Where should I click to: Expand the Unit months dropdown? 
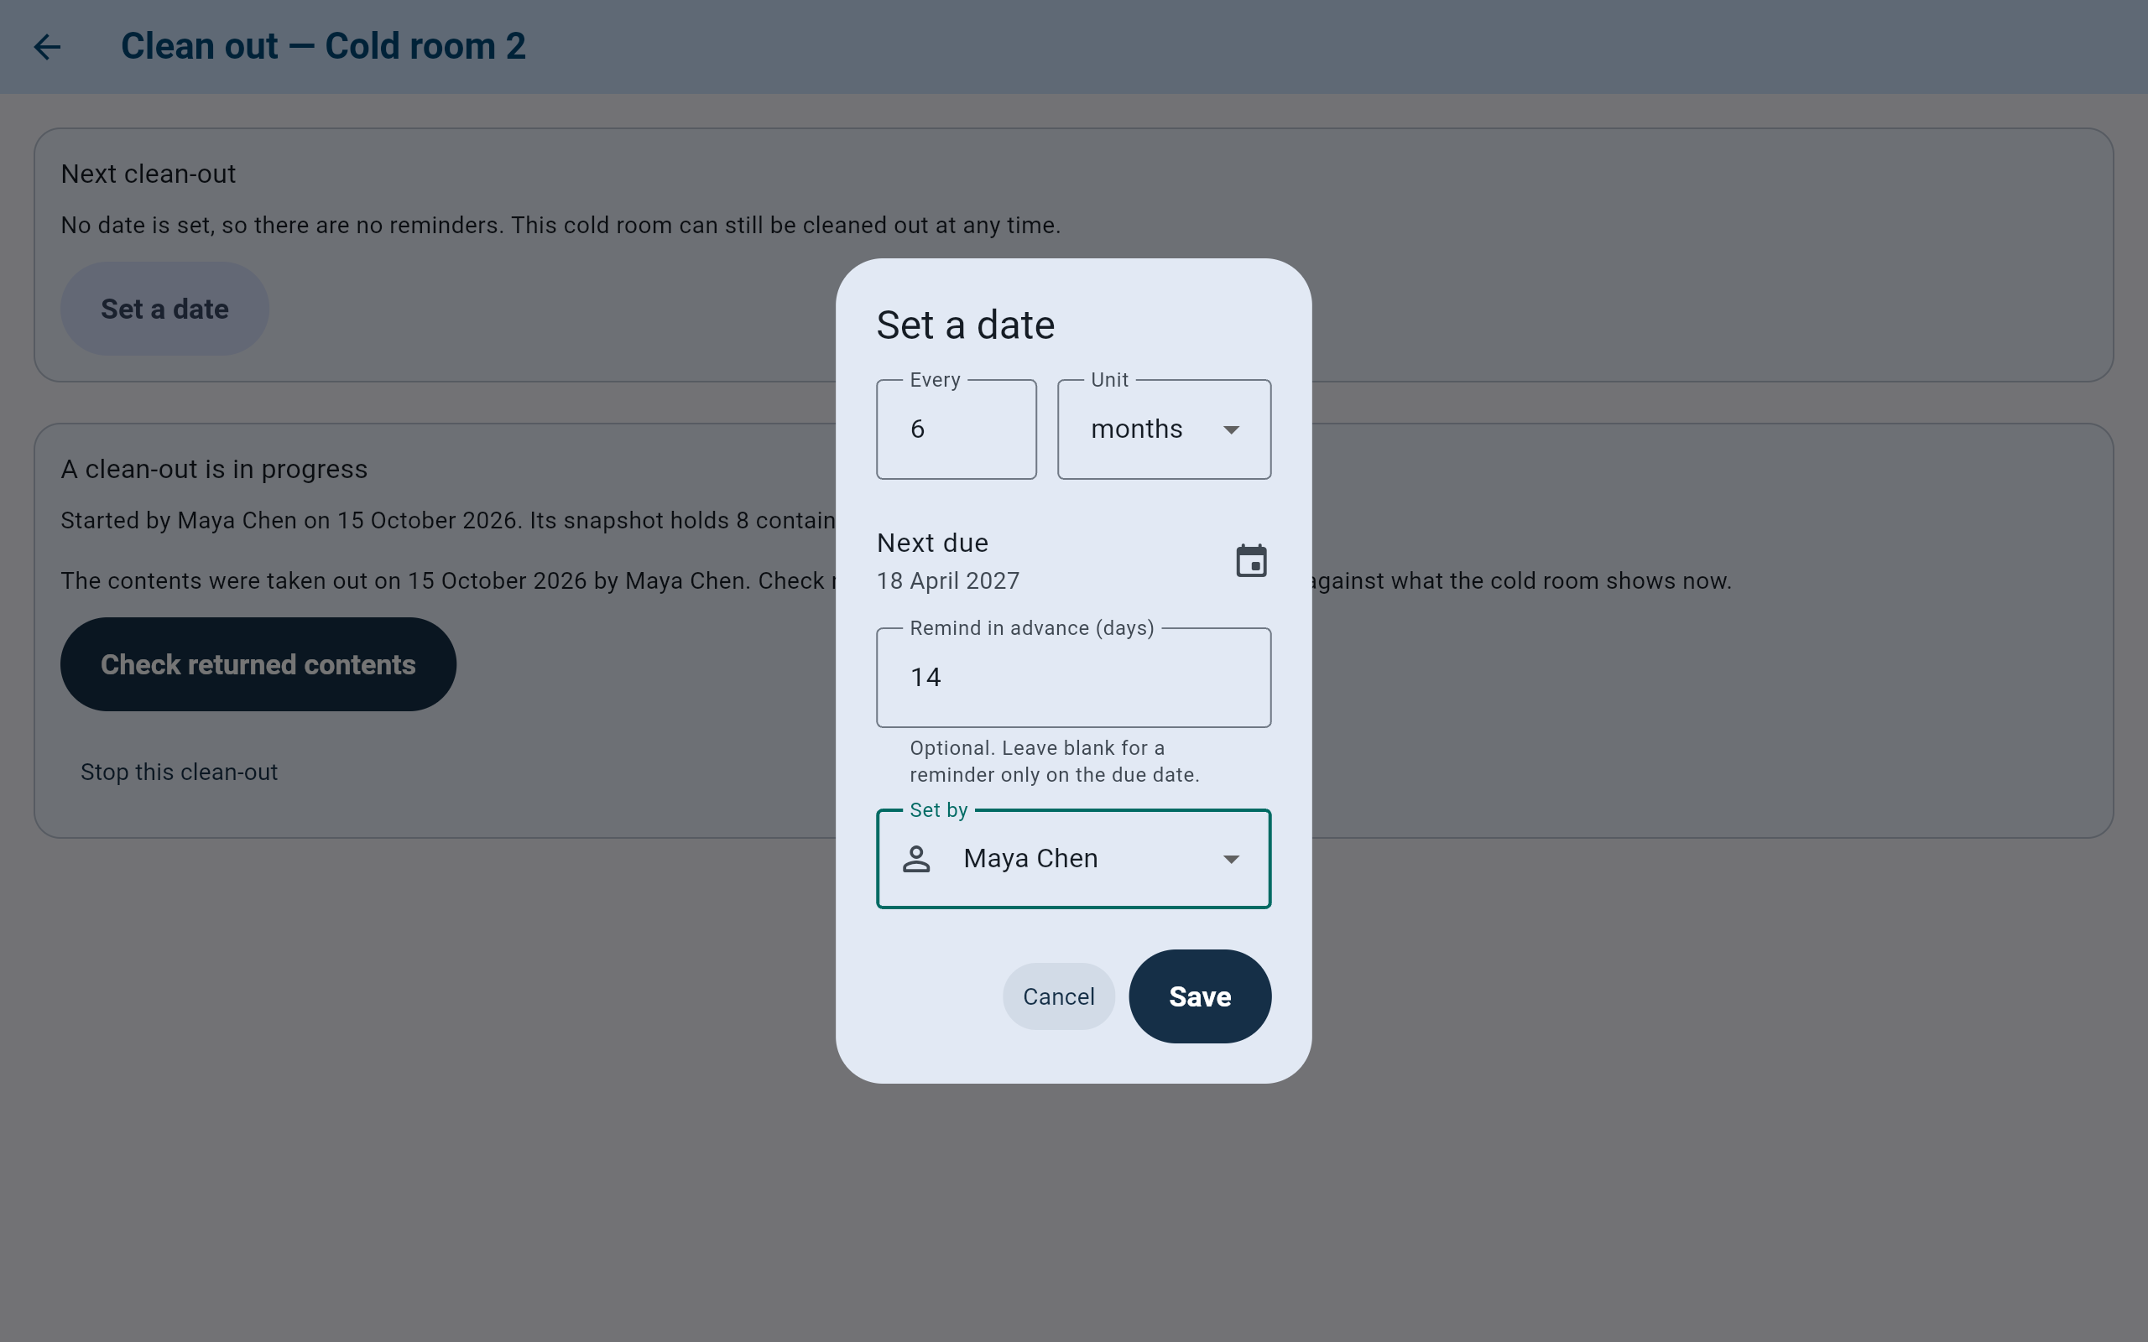point(1164,429)
